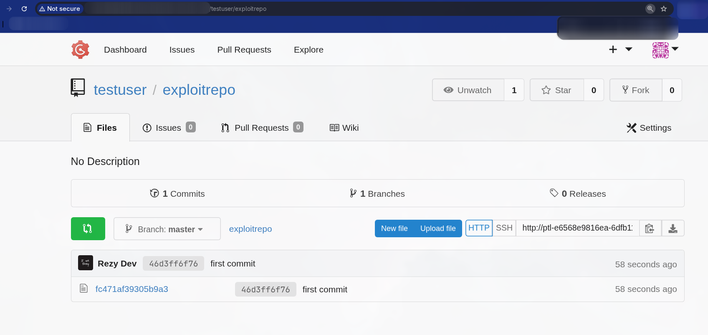Screen dimensions: 708x335
Task: Click the Gogs logo home icon
Action: (80, 50)
